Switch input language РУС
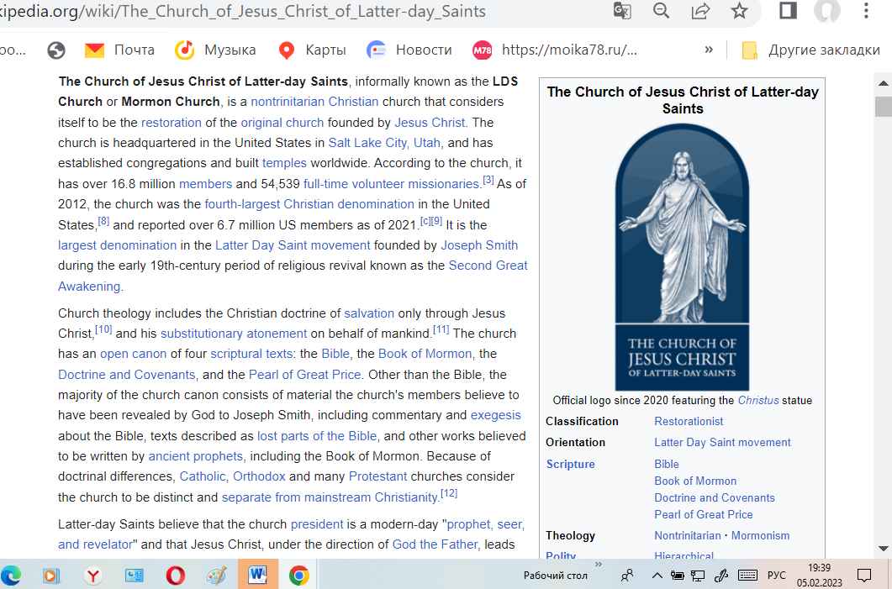The image size is (892, 589). (x=777, y=576)
